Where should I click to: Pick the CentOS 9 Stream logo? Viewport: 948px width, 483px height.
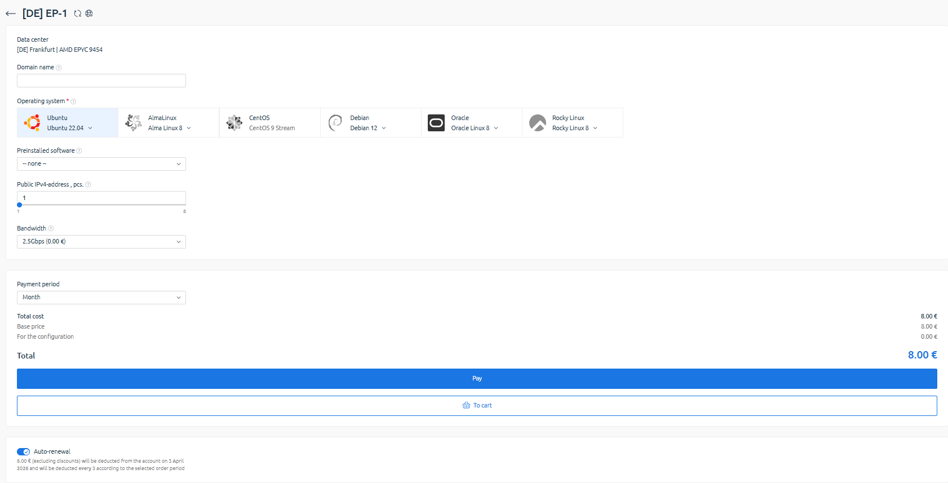[234, 123]
